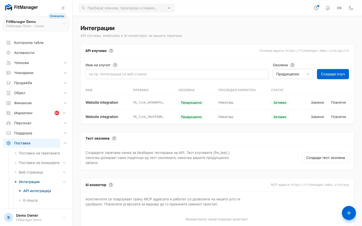The width and height of the screenshot is (362, 226).
Task: Click the floating blue plus button
Action: pos(349,213)
